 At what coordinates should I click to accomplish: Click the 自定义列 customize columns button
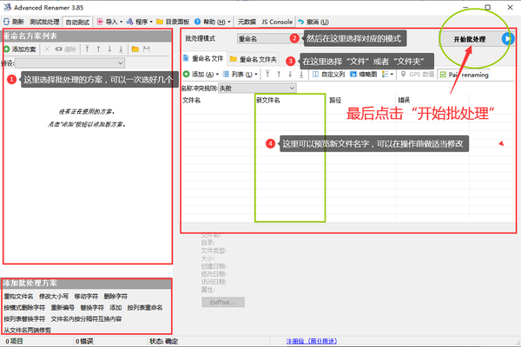pyautogui.click(x=328, y=74)
